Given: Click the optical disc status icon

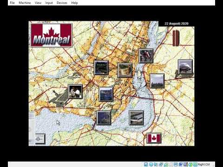Looking at the screenshot, I should (x=151, y=164).
